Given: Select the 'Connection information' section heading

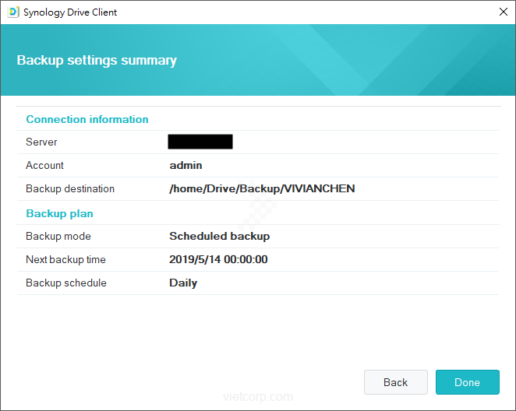Looking at the screenshot, I should (x=87, y=119).
